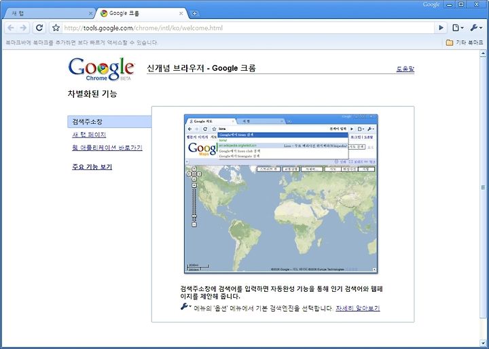The height and width of the screenshot is (349, 489).
Task: Focus the address bar URL field
Action: pyautogui.click(x=248, y=28)
